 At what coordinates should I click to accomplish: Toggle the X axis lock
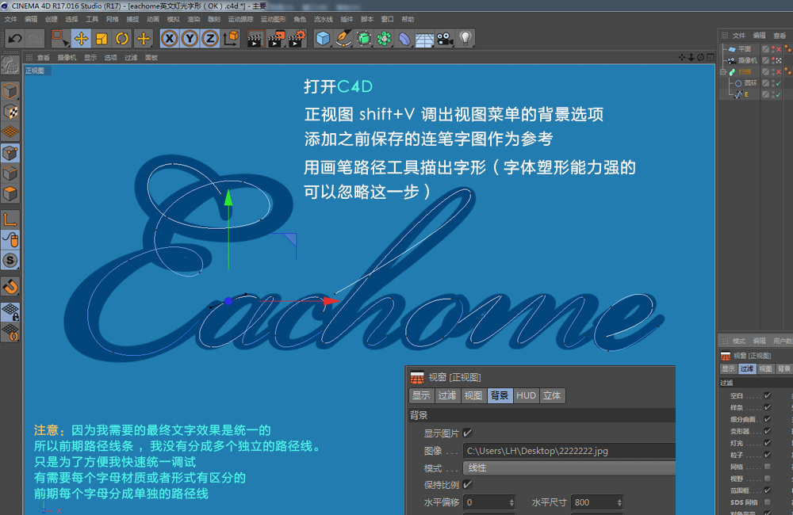pyautogui.click(x=170, y=38)
